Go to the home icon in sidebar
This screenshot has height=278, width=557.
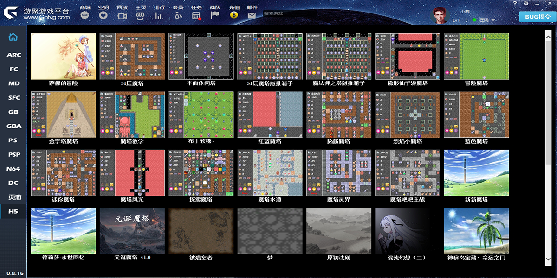point(13,37)
